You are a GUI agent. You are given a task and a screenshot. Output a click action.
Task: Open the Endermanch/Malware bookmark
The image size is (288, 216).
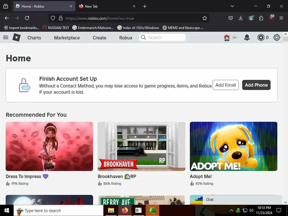pyautogui.click(x=93, y=28)
